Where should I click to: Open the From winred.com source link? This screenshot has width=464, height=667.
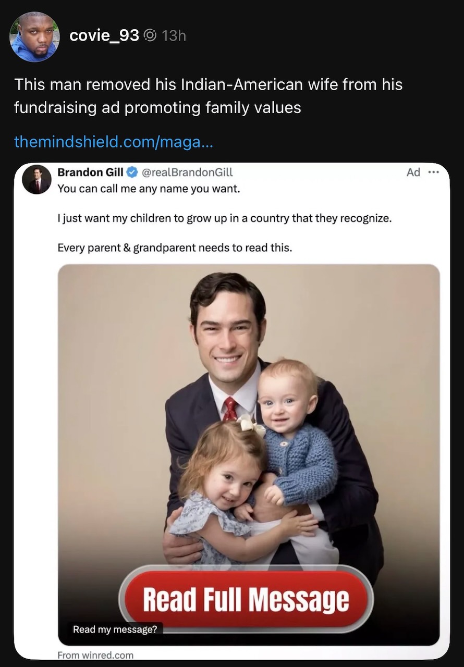click(95, 655)
